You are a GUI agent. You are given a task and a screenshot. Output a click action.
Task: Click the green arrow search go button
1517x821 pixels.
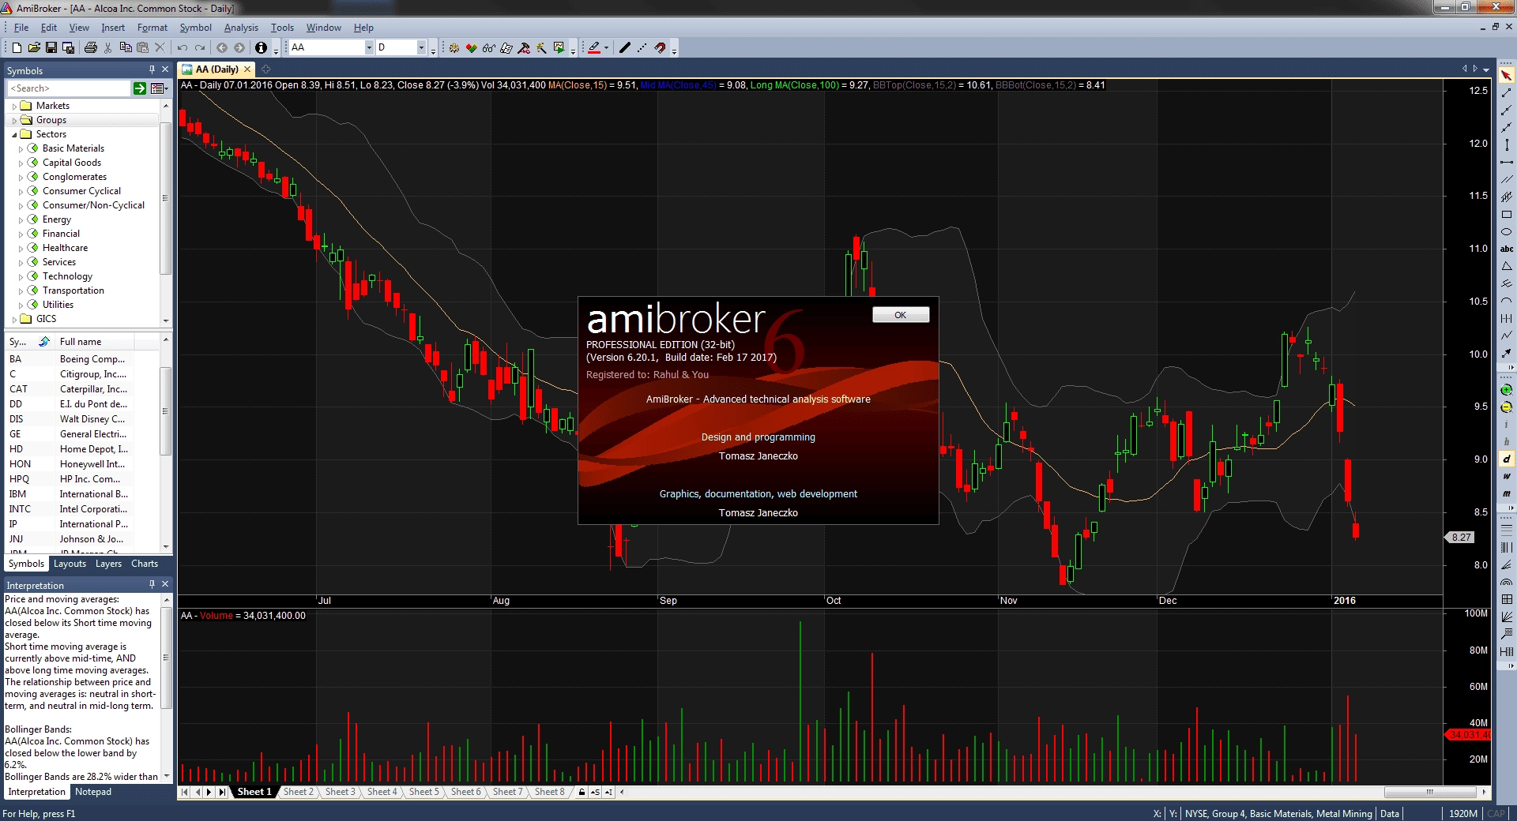(x=140, y=88)
